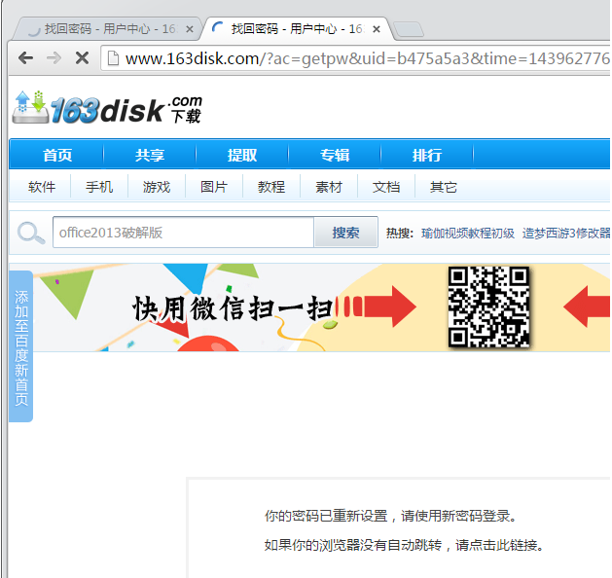Open the 提取 navigation item
The width and height of the screenshot is (612, 578).
pos(242,155)
